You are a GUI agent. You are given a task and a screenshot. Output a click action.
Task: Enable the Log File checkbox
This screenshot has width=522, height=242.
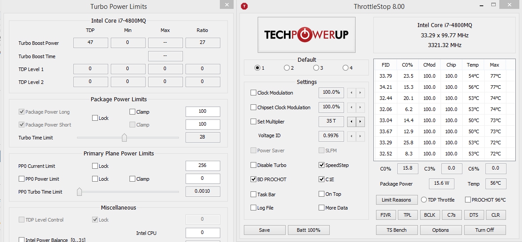(x=253, y=208)
